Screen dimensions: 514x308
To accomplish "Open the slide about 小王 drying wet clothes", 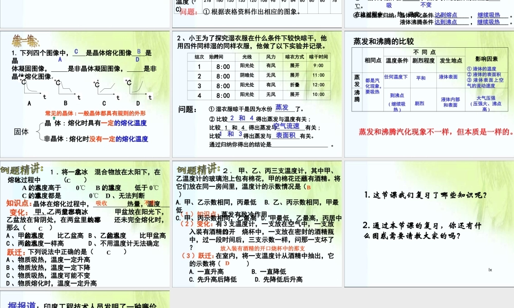I will click(x=257, y=94).
